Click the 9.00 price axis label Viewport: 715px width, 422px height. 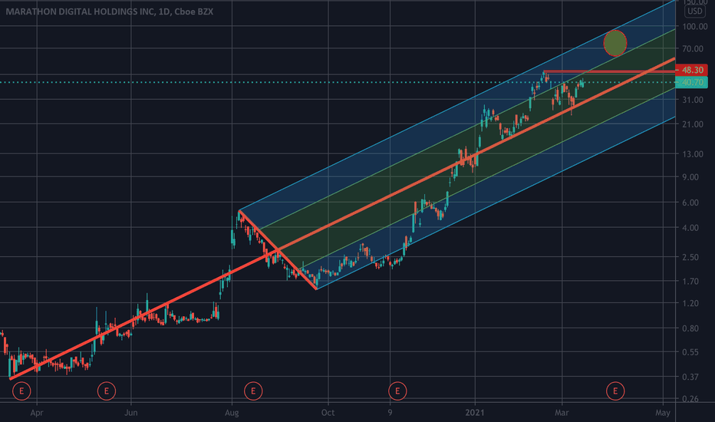(x=690, y=177)
